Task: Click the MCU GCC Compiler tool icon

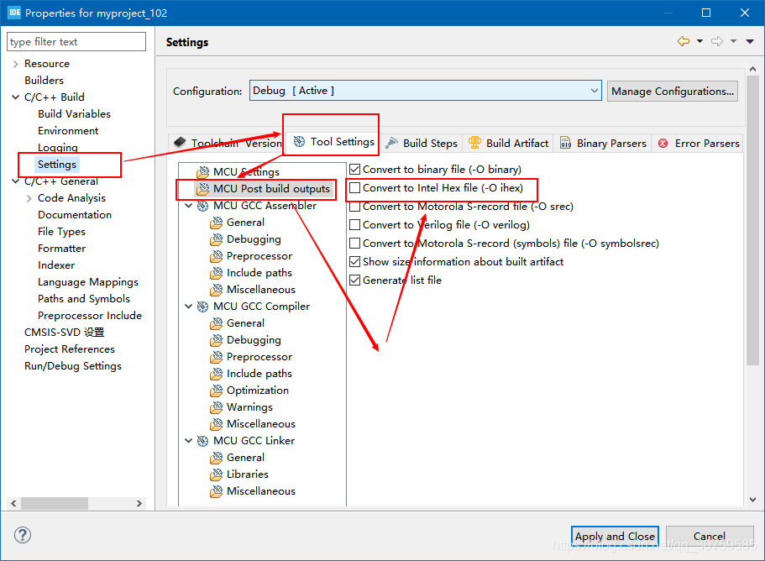Action: [202, 307]
